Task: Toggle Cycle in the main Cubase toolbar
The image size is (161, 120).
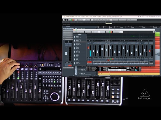Action: pyautogui.click(x=81, y=20)
